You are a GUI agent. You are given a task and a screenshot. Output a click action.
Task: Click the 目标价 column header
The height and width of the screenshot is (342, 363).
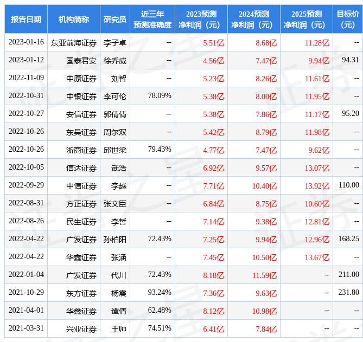347,20
